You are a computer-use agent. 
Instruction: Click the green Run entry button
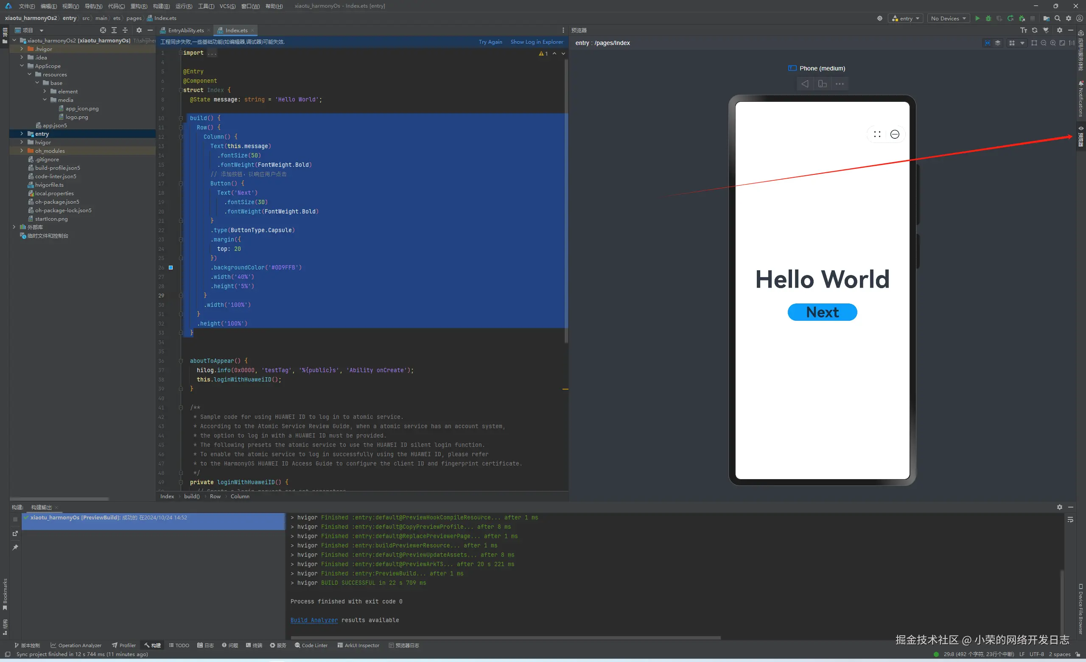(x=977, y=18)
